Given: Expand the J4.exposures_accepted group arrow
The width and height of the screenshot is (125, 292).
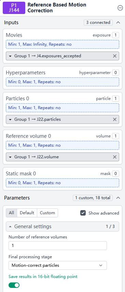Looking at the screenshot, I should 10,56.
